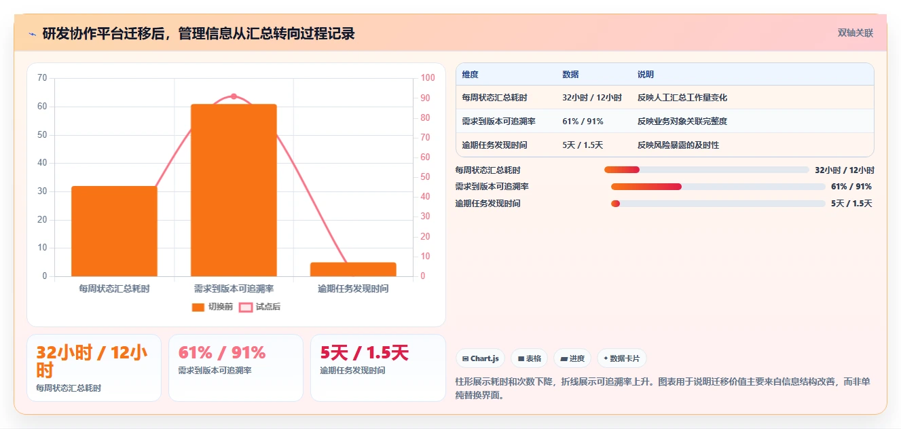901x429 pixels.
Task: Click x-axis label 需求到版本可追溯率 under chart
Action: [x=234, y=288]
